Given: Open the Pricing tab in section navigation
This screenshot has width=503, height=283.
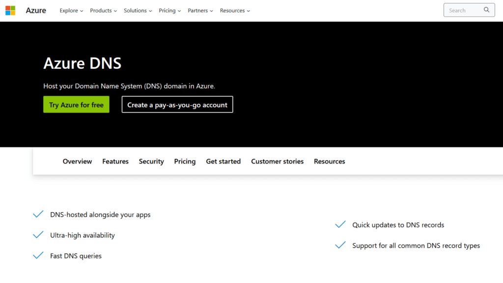Looking at the screenshot, I should click(x=185, y=161).
